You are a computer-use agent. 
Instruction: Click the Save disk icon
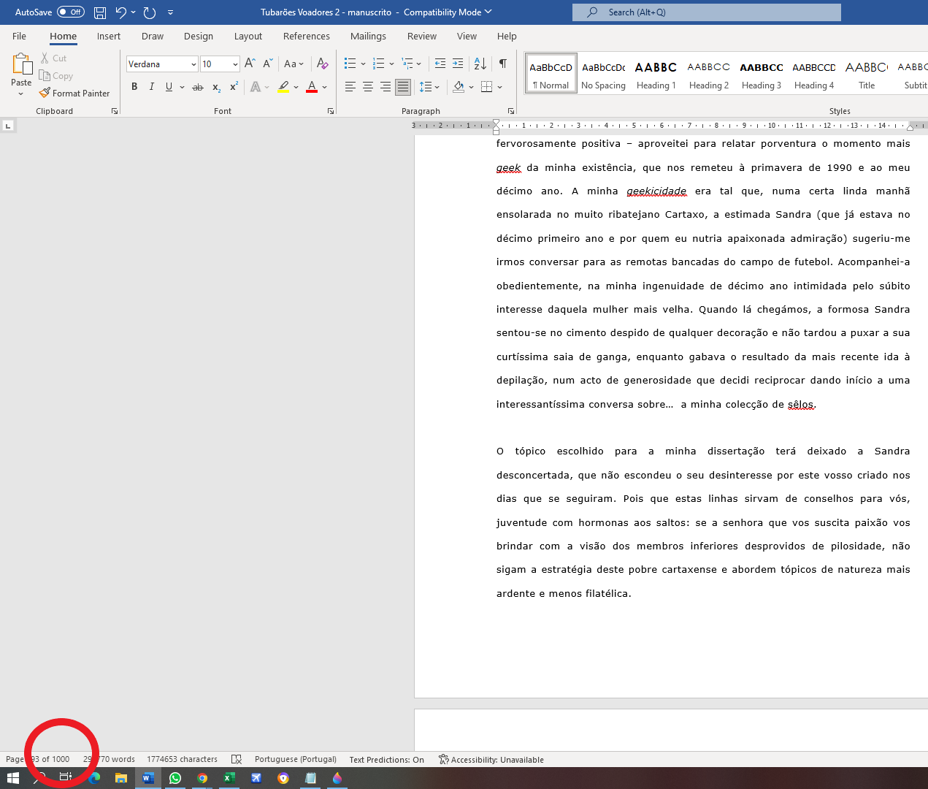click(100, 12)
